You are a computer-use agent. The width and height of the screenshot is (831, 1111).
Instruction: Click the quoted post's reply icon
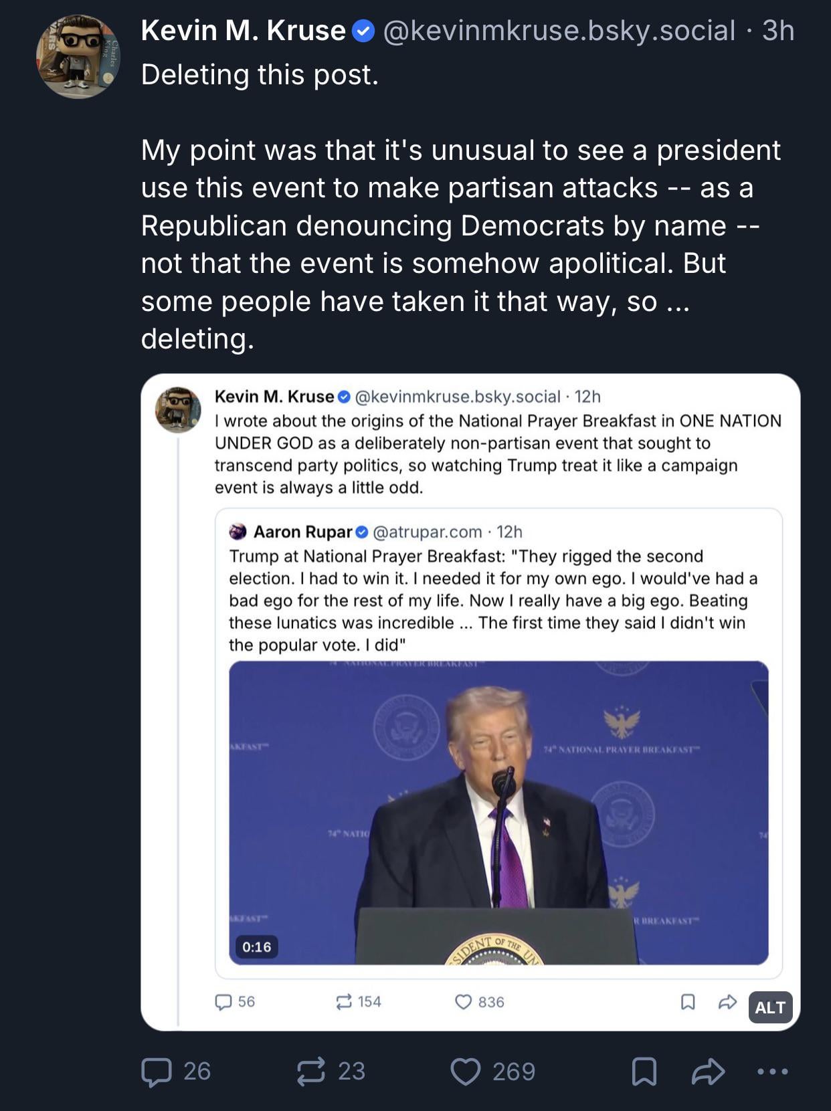(223, 1001)
